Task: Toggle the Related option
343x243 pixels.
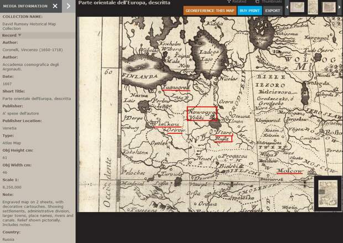Action: pos(236,2)
